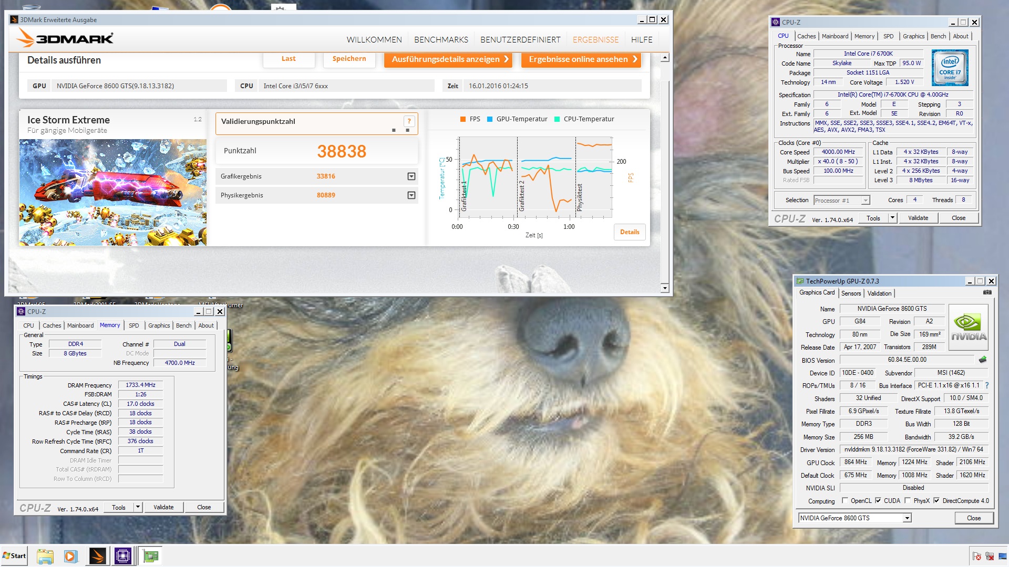Screen dimensions: 1009x567
Task: Toggle the PhysX checkbox in GPU-Z
Action: tap(908, 501)
